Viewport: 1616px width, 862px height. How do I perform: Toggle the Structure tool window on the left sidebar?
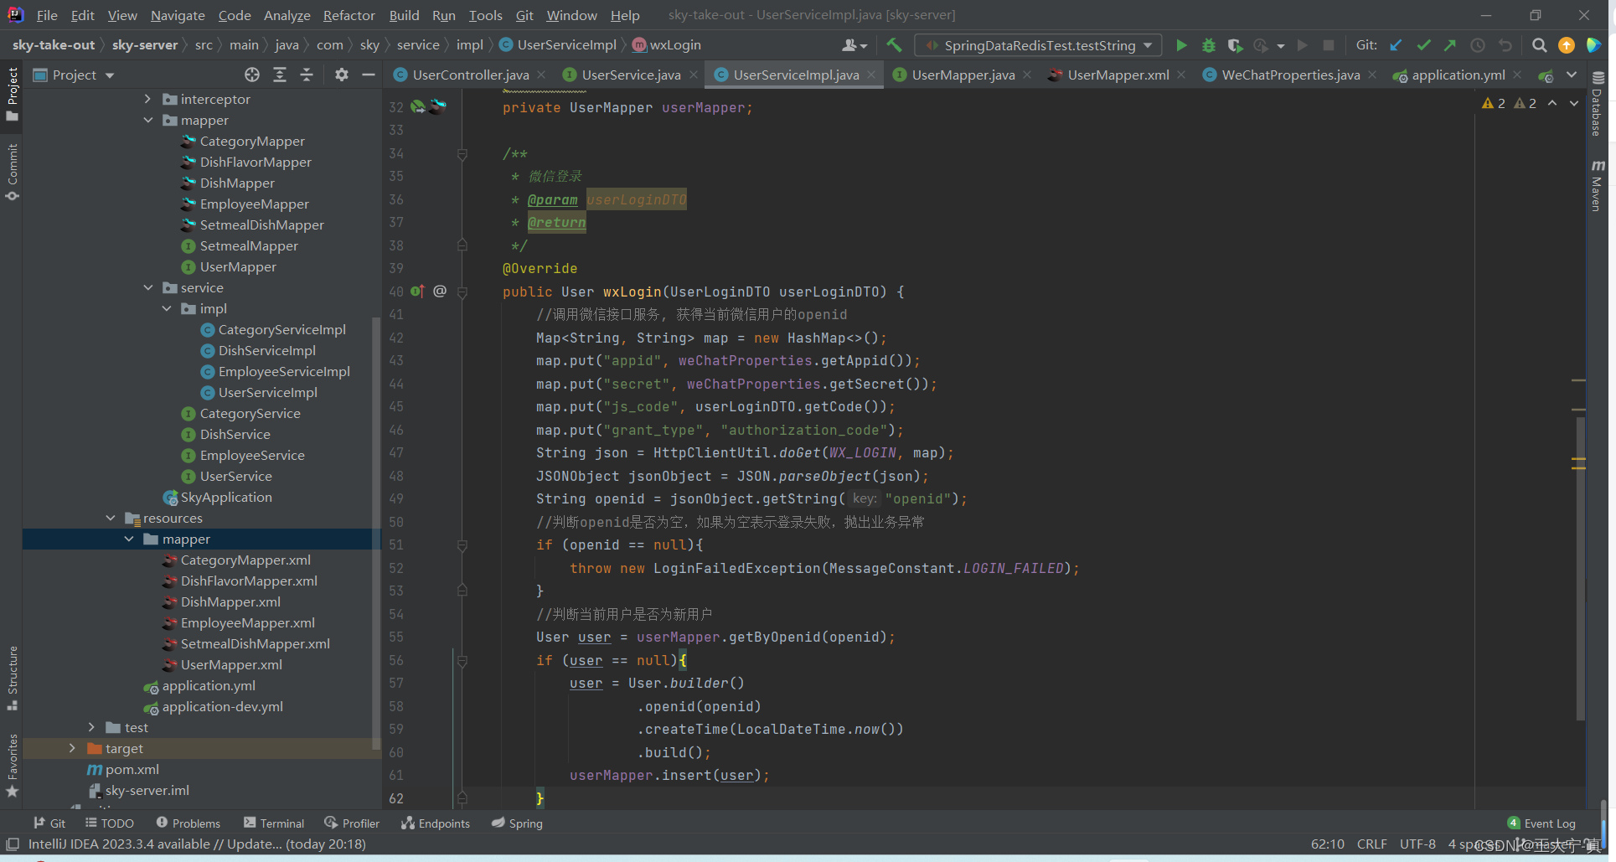tap(12, 678)
